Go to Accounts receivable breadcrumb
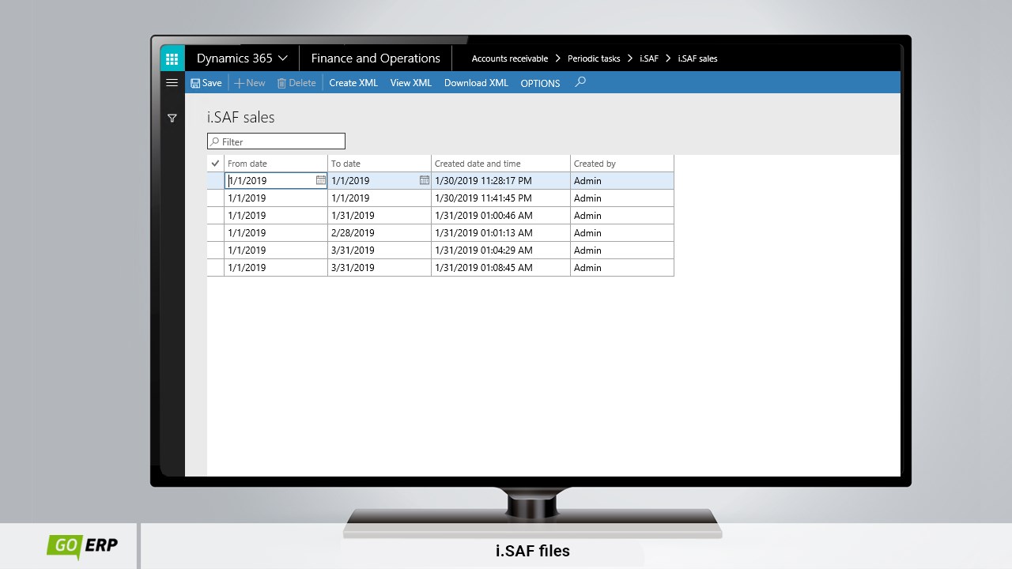This screenshot has height=569, width=1012. [510, 58]
